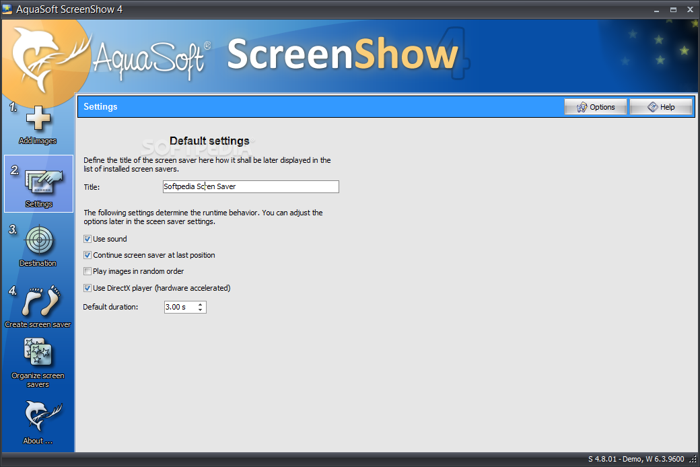
Task: Disable Use DirectX player option
Action: 87,288
